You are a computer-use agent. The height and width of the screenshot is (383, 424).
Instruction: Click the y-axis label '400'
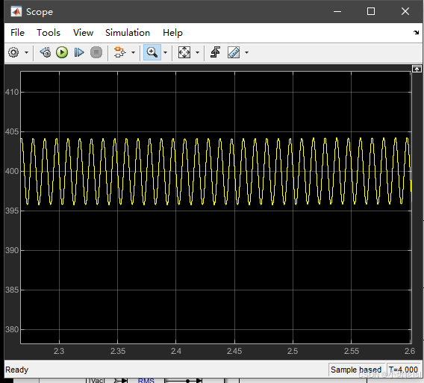coord(12,171)
